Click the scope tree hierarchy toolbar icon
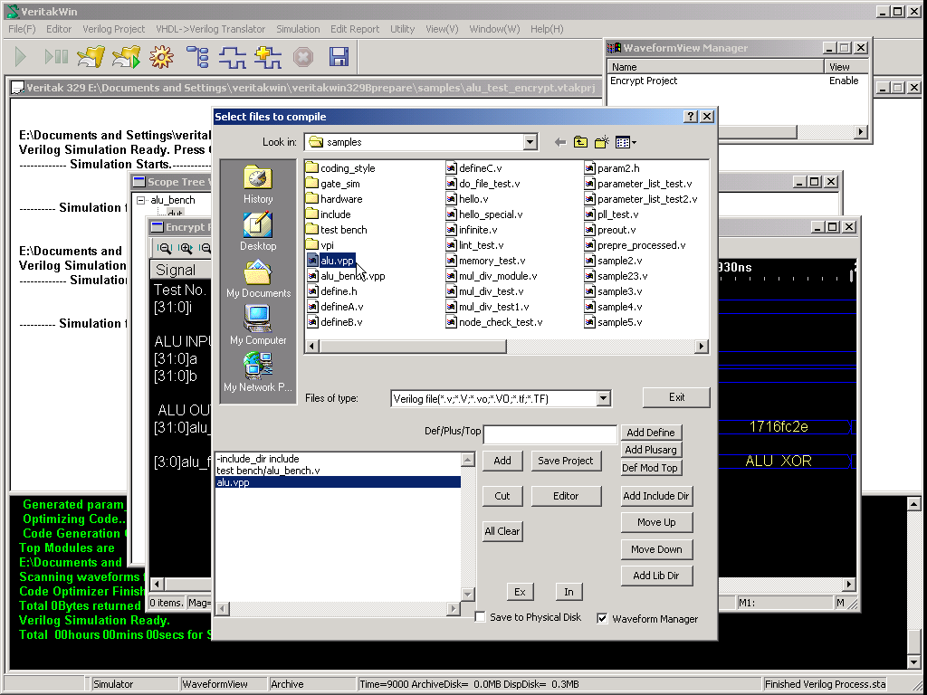Viewport: 927px width, 695px height. 197,58
